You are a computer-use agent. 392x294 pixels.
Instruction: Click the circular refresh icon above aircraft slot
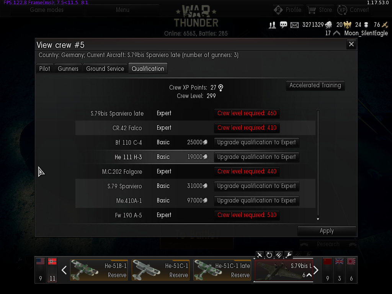pyautogui.click(x=269, y=255)
